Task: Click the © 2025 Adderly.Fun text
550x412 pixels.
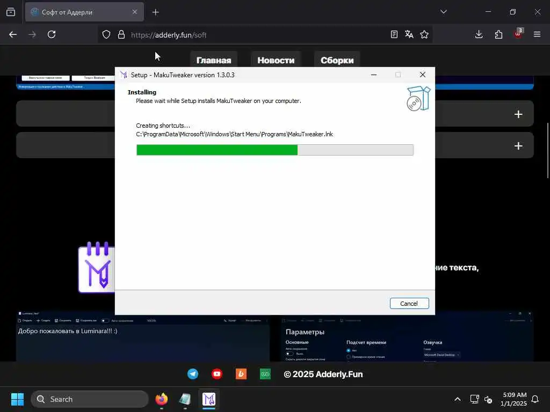Action: point(323,374)
